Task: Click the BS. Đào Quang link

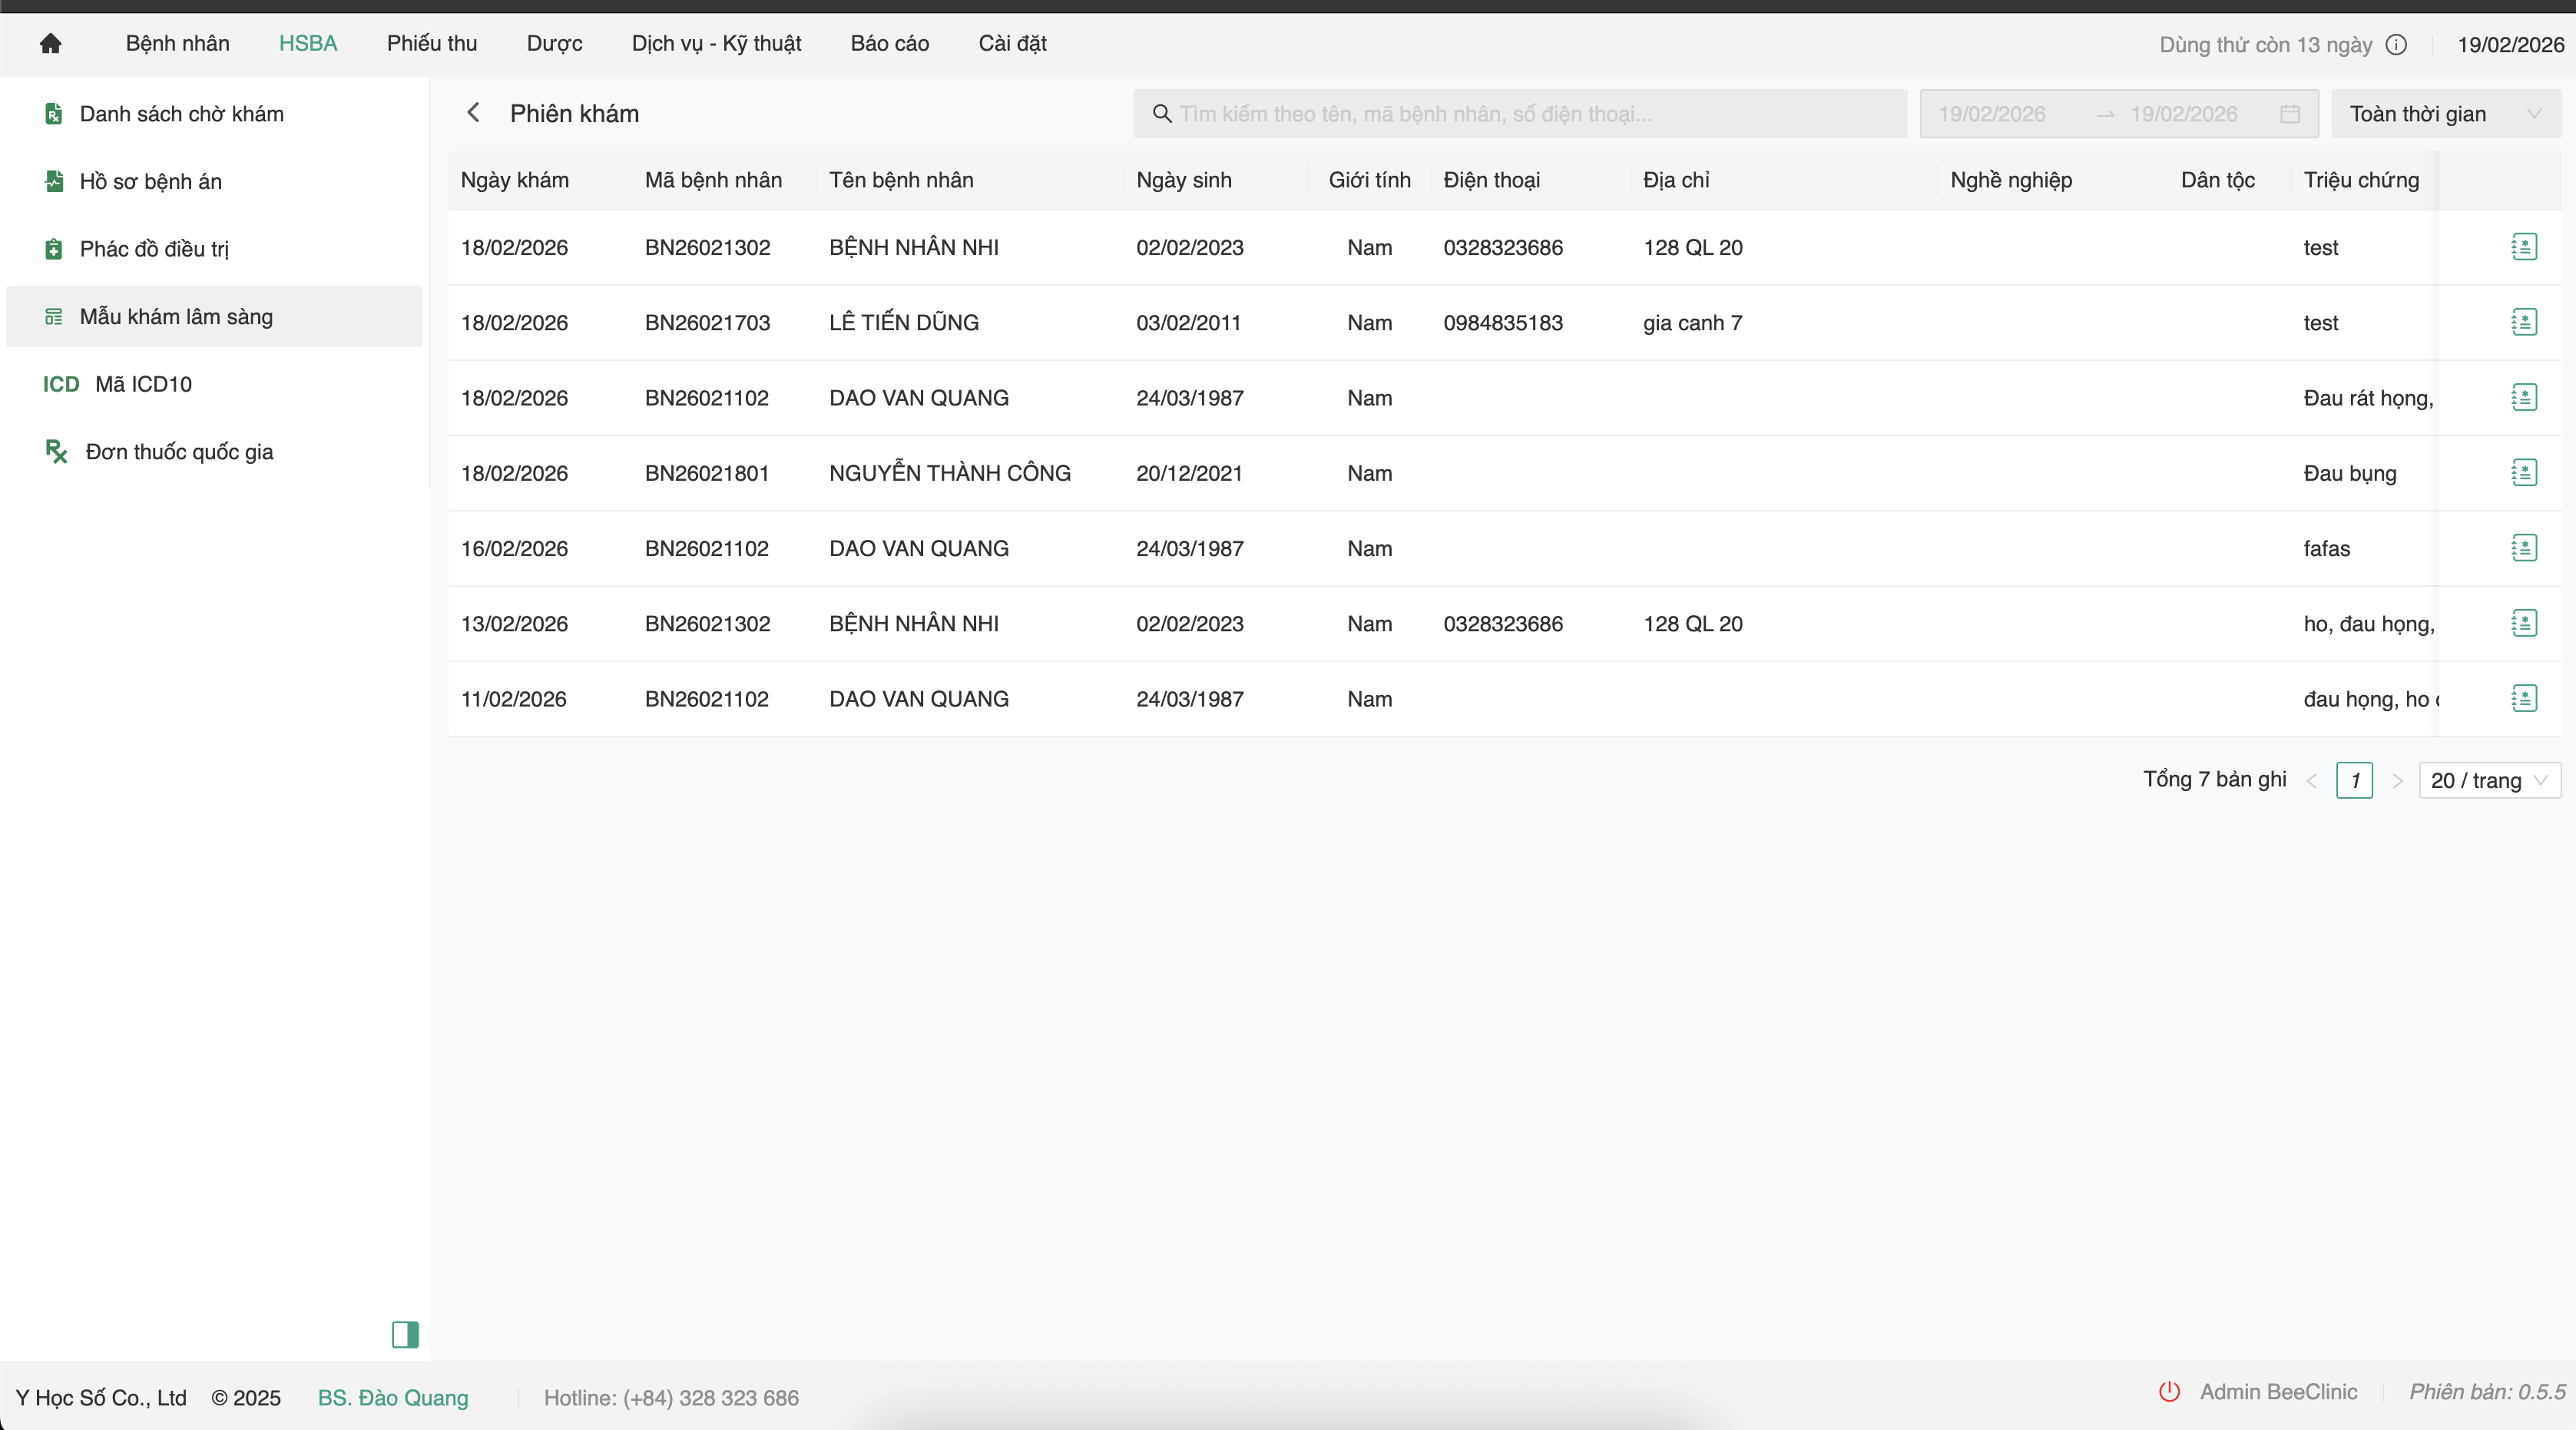Action: [392, 1397]
